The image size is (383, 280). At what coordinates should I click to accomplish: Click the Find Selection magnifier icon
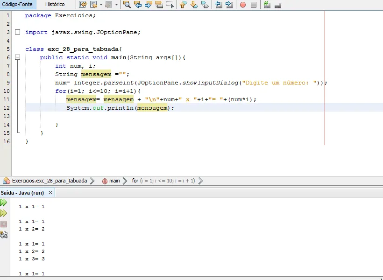(127, 5)
